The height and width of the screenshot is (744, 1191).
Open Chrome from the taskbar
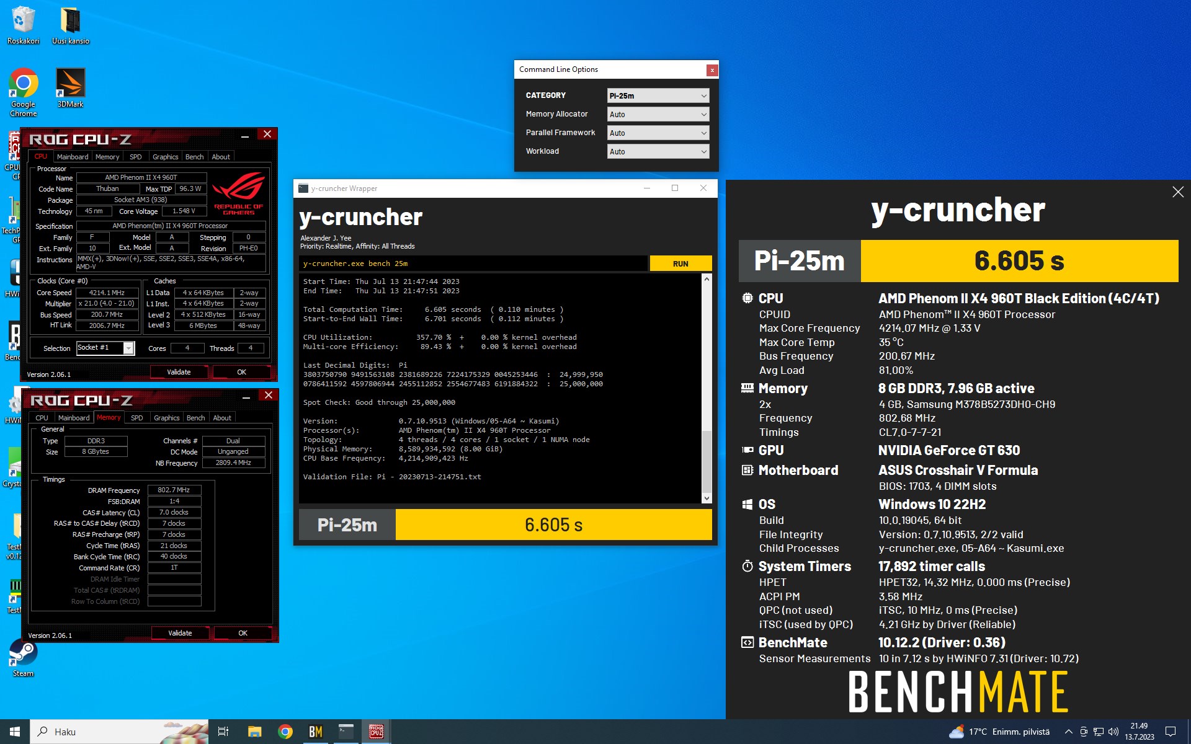pyautogui.click(x=285, y=732)
